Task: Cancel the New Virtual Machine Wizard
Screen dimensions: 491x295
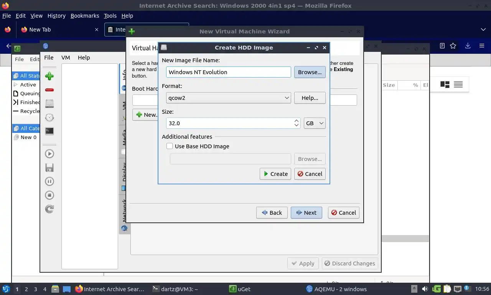Action: (x=344, y=212)
